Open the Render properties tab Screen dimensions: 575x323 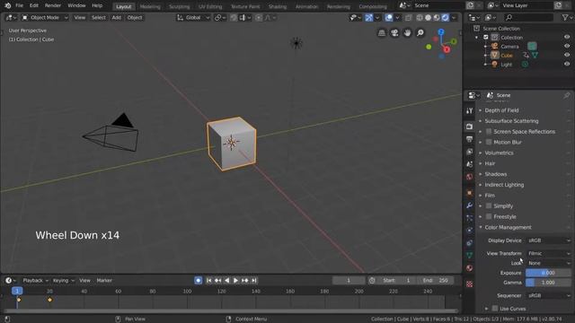[469, 127]
